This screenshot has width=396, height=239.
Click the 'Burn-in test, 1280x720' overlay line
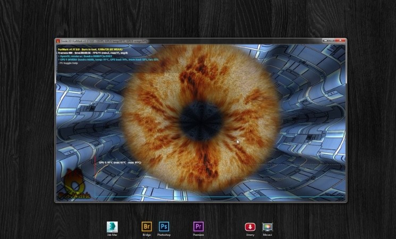(x=90, y=49)
